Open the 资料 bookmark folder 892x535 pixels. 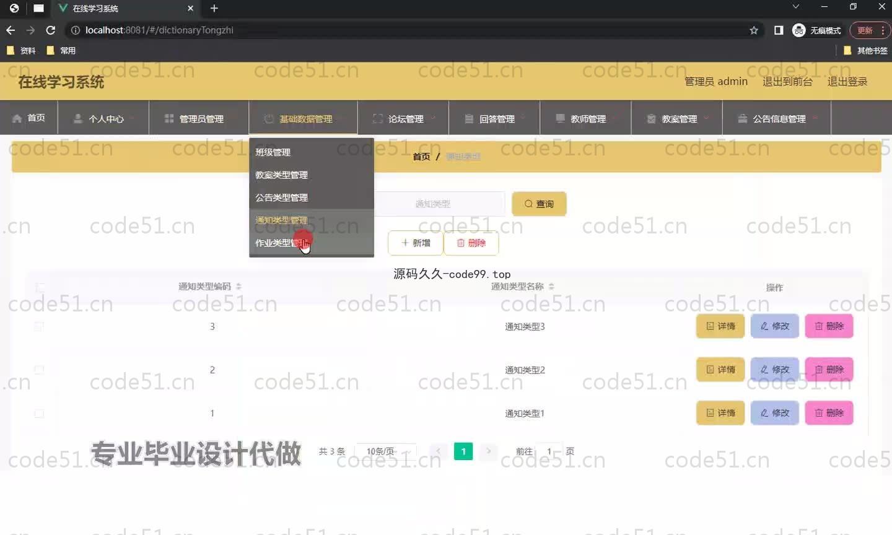coord(20,51)
